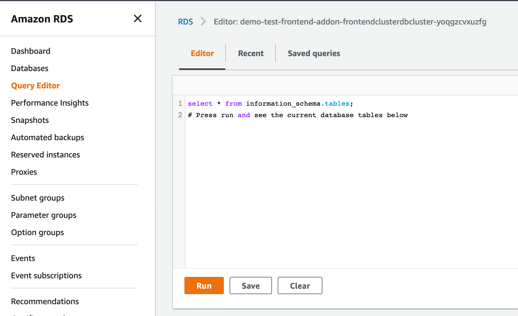
Task: Click line number 1 in gutter
Action: point(180,103)
